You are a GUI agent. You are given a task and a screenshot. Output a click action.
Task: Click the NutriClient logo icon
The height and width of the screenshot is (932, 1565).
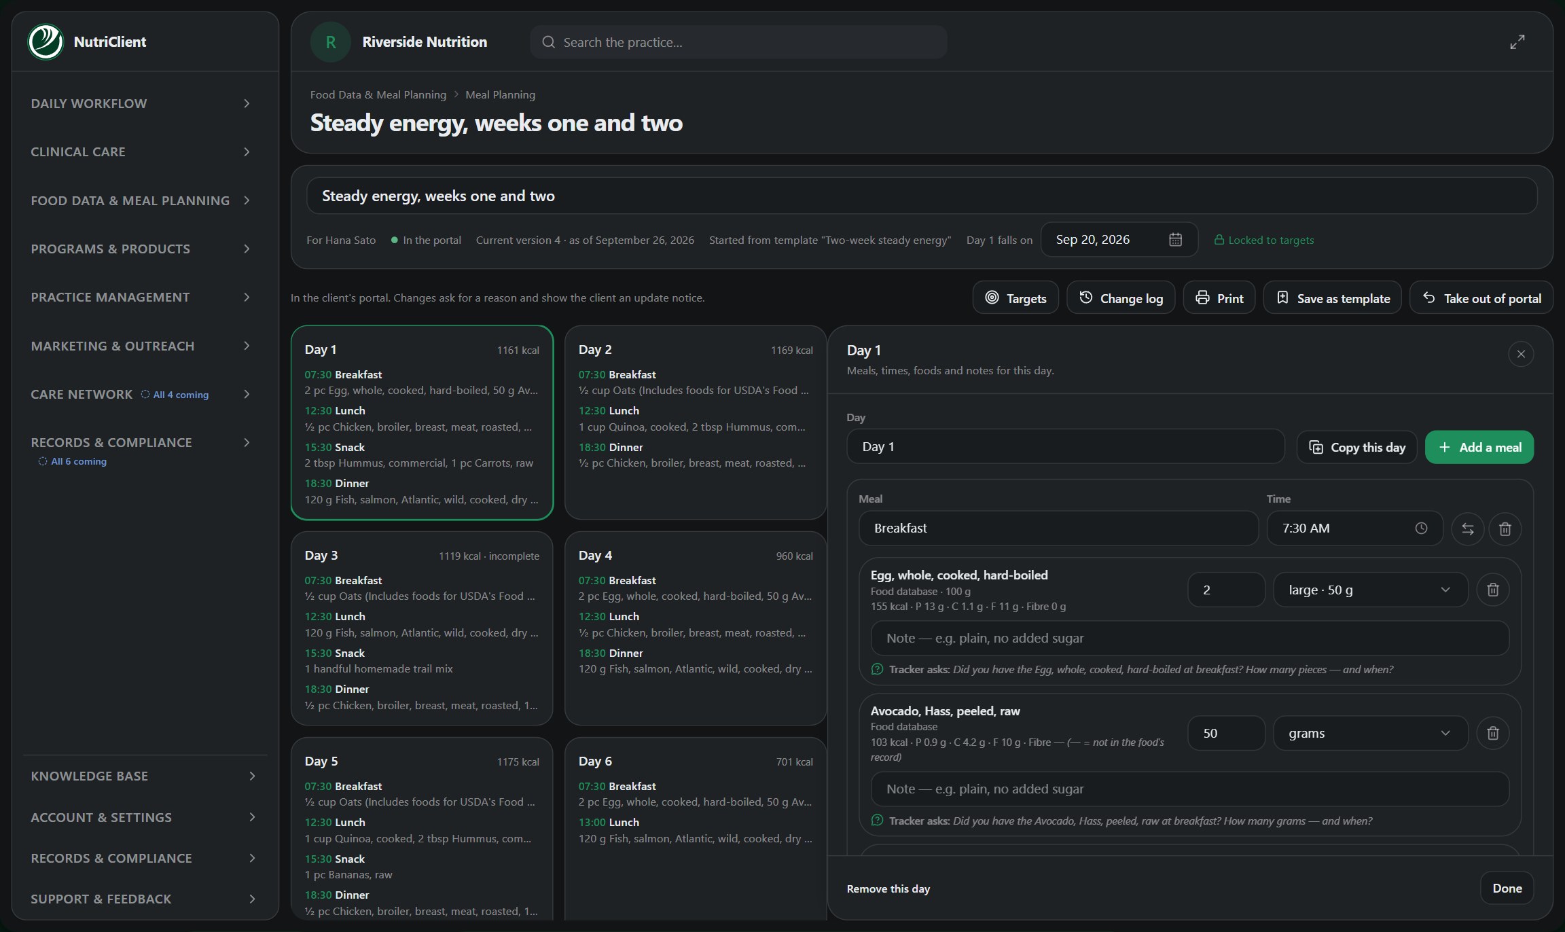(46, 41)
